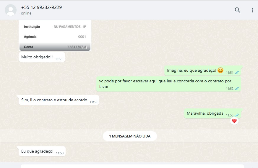Click the Conta row in bank image
Screen dimensions: 258x168
click(55, 47)
